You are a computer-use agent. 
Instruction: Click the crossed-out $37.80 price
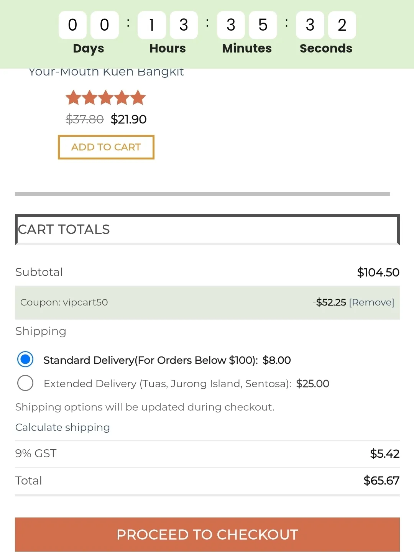pos(85,119)
